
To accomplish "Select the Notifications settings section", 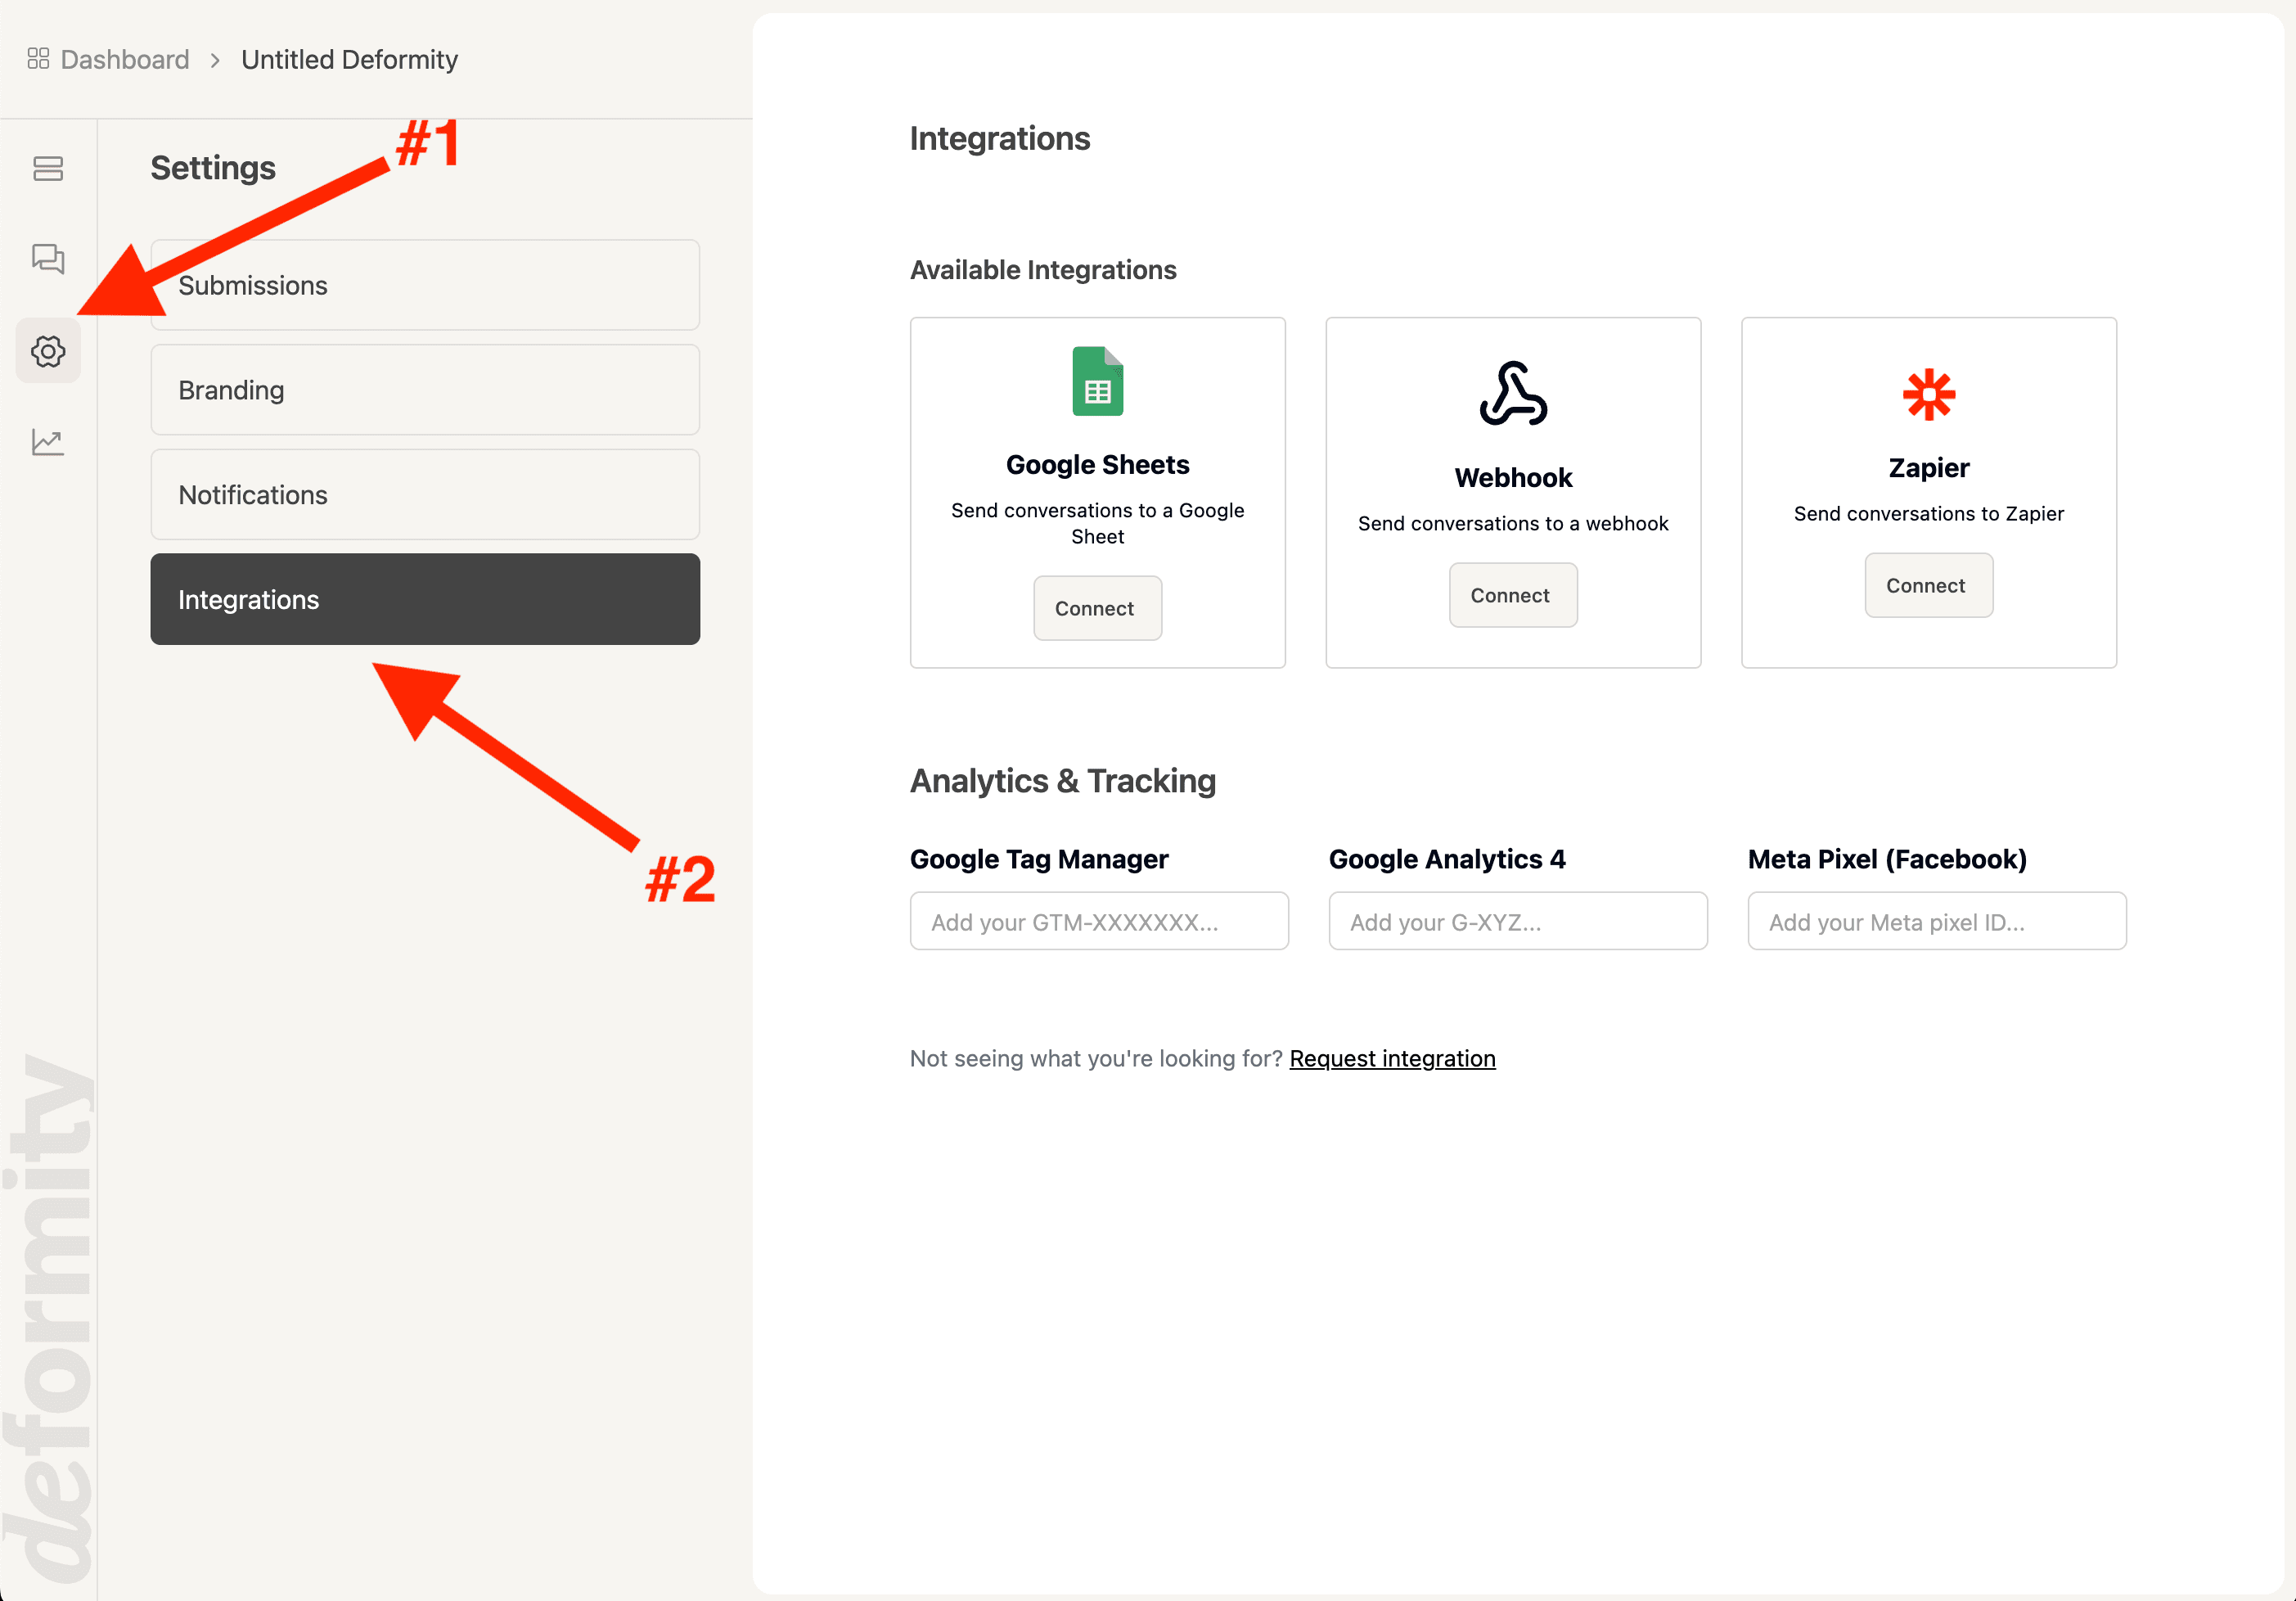I will tap(424, 494).
